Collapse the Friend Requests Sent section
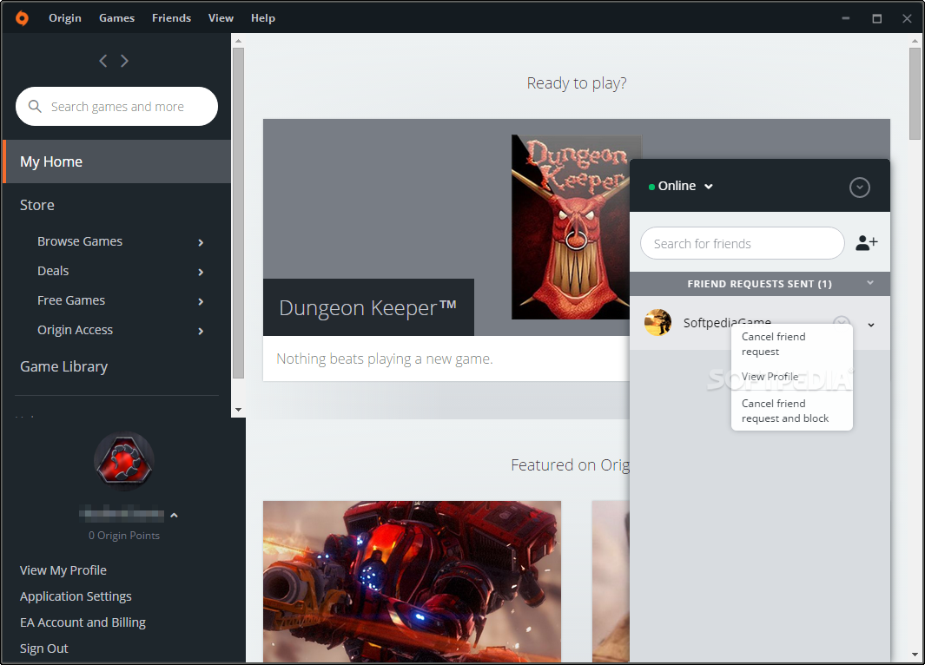 click(870, 283)
